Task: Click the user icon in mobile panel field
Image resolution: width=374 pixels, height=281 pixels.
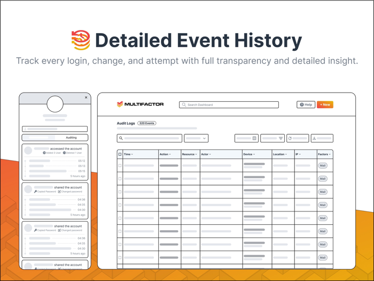Action: (x=25, y=129)
